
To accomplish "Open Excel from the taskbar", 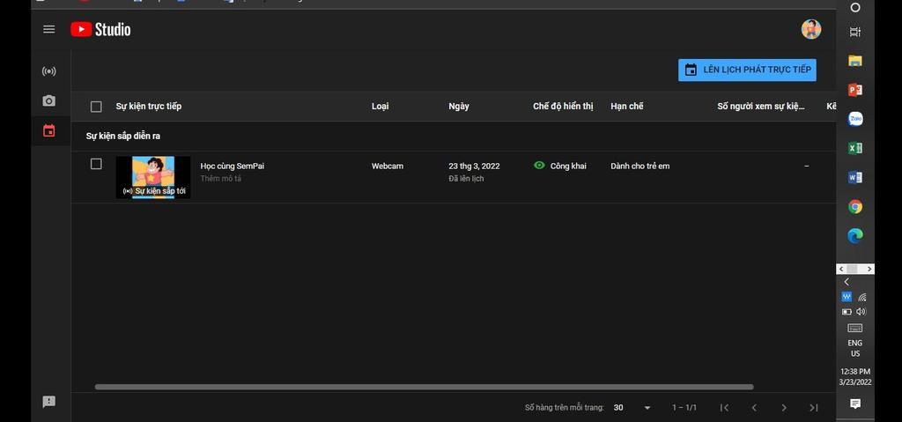I will pos(855,148).
